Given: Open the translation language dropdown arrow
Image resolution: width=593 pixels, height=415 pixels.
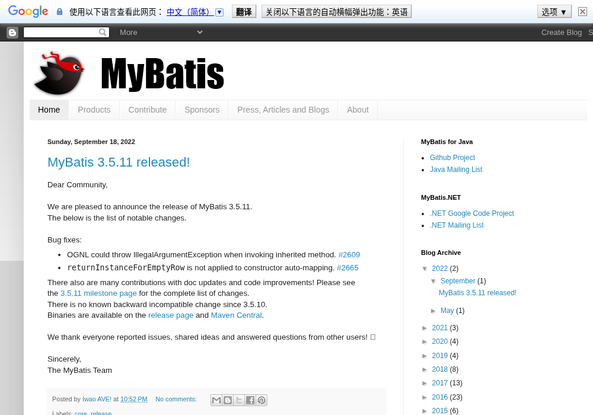Looking at the screenshot, I should point(219,12).
